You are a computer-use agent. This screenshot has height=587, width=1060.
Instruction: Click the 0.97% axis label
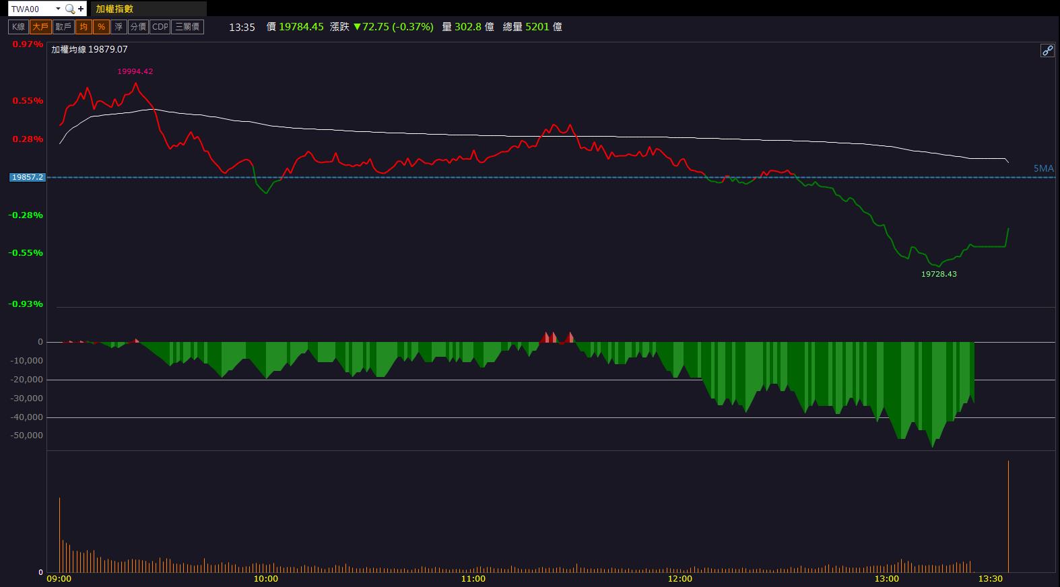(x=28, y=44)
